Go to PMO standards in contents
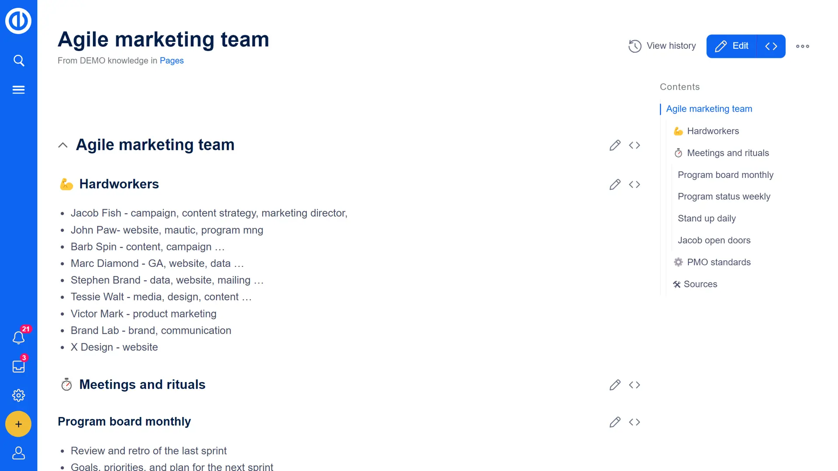Viewport: 838px width, 471px height. [718, 262]
